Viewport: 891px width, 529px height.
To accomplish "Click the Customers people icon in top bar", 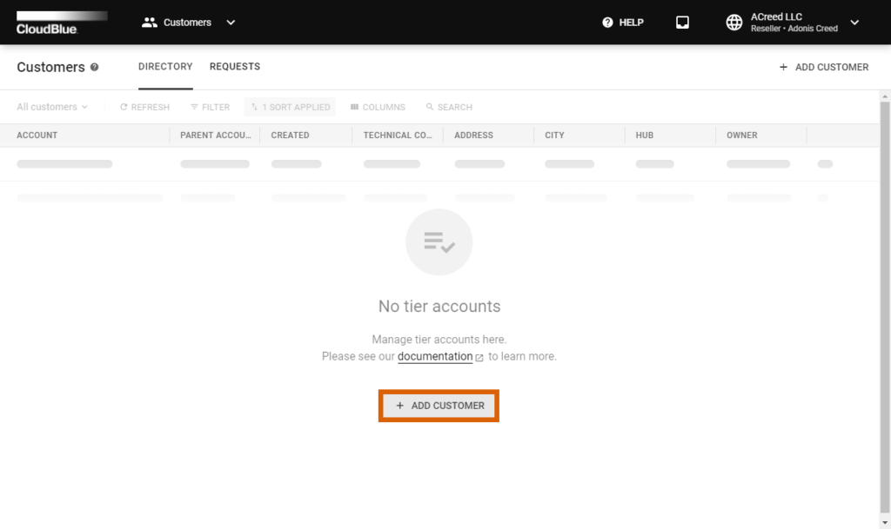I will [150, 22].
